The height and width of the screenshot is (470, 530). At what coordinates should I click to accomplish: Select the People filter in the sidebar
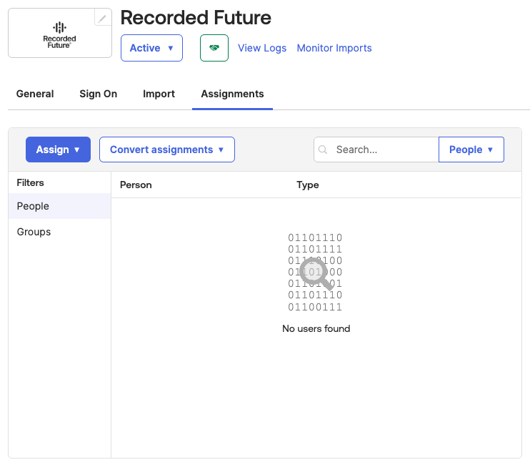(x=33, y=206)
